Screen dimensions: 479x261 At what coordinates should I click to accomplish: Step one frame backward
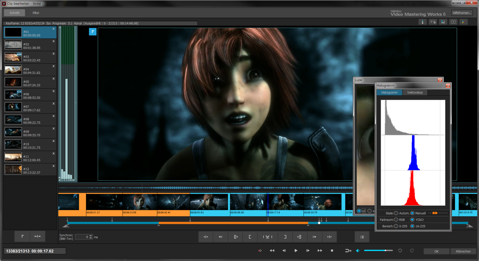(284, 251)
